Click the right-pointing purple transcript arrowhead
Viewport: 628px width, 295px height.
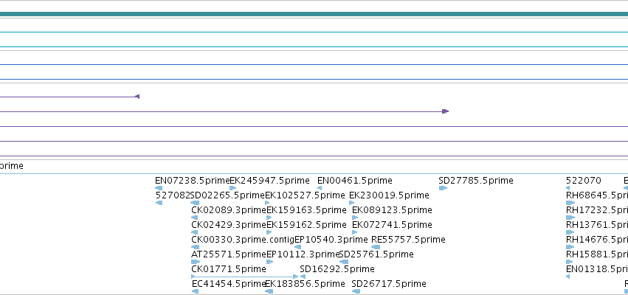[446, 111]
